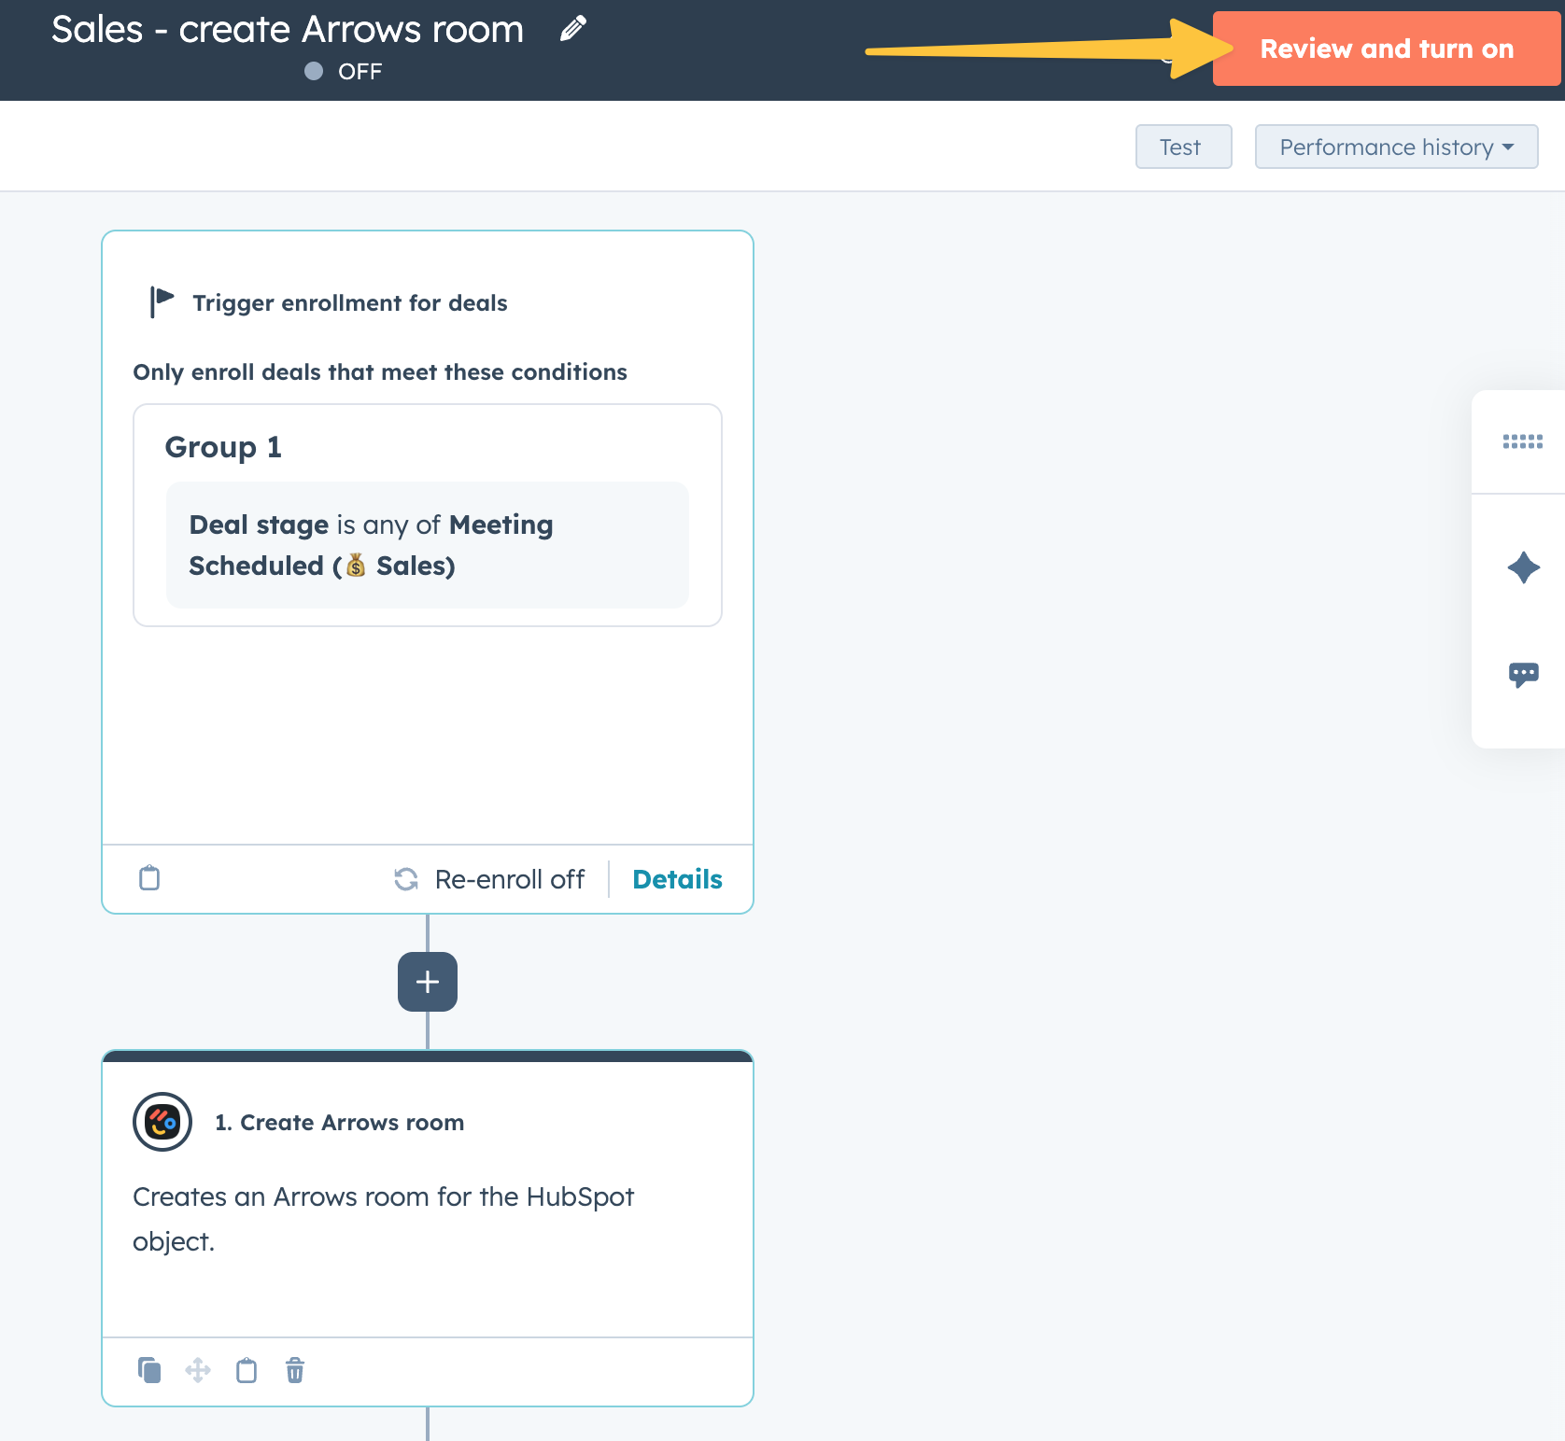Image resolution: width=1565 pixels, height=1441 pixels.
Task: Select the Group 1 heading
Action: pos(223,447)
